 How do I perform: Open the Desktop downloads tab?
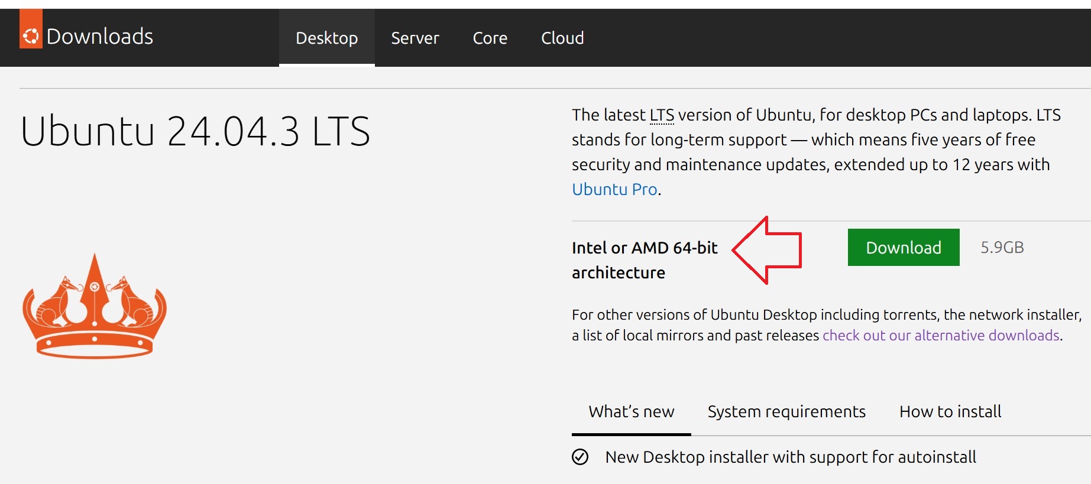[x=326, y=38]
